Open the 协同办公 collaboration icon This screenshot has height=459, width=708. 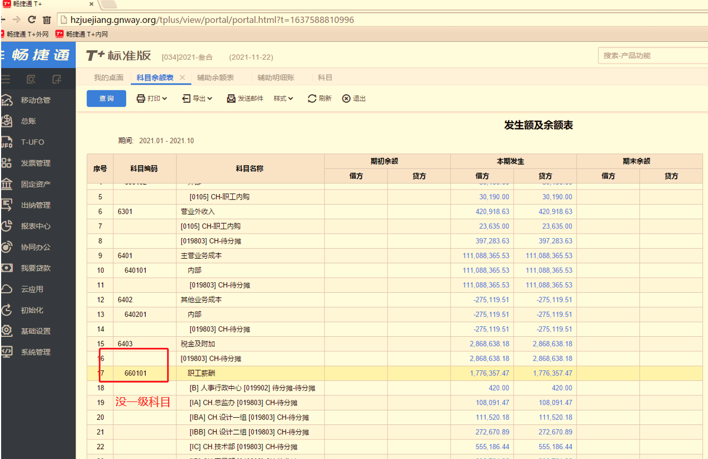click(x=7, y=247)
